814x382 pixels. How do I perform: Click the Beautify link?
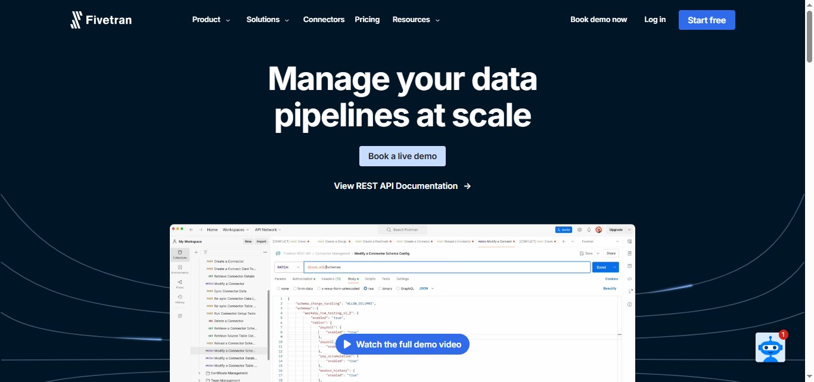coord(610,288)
